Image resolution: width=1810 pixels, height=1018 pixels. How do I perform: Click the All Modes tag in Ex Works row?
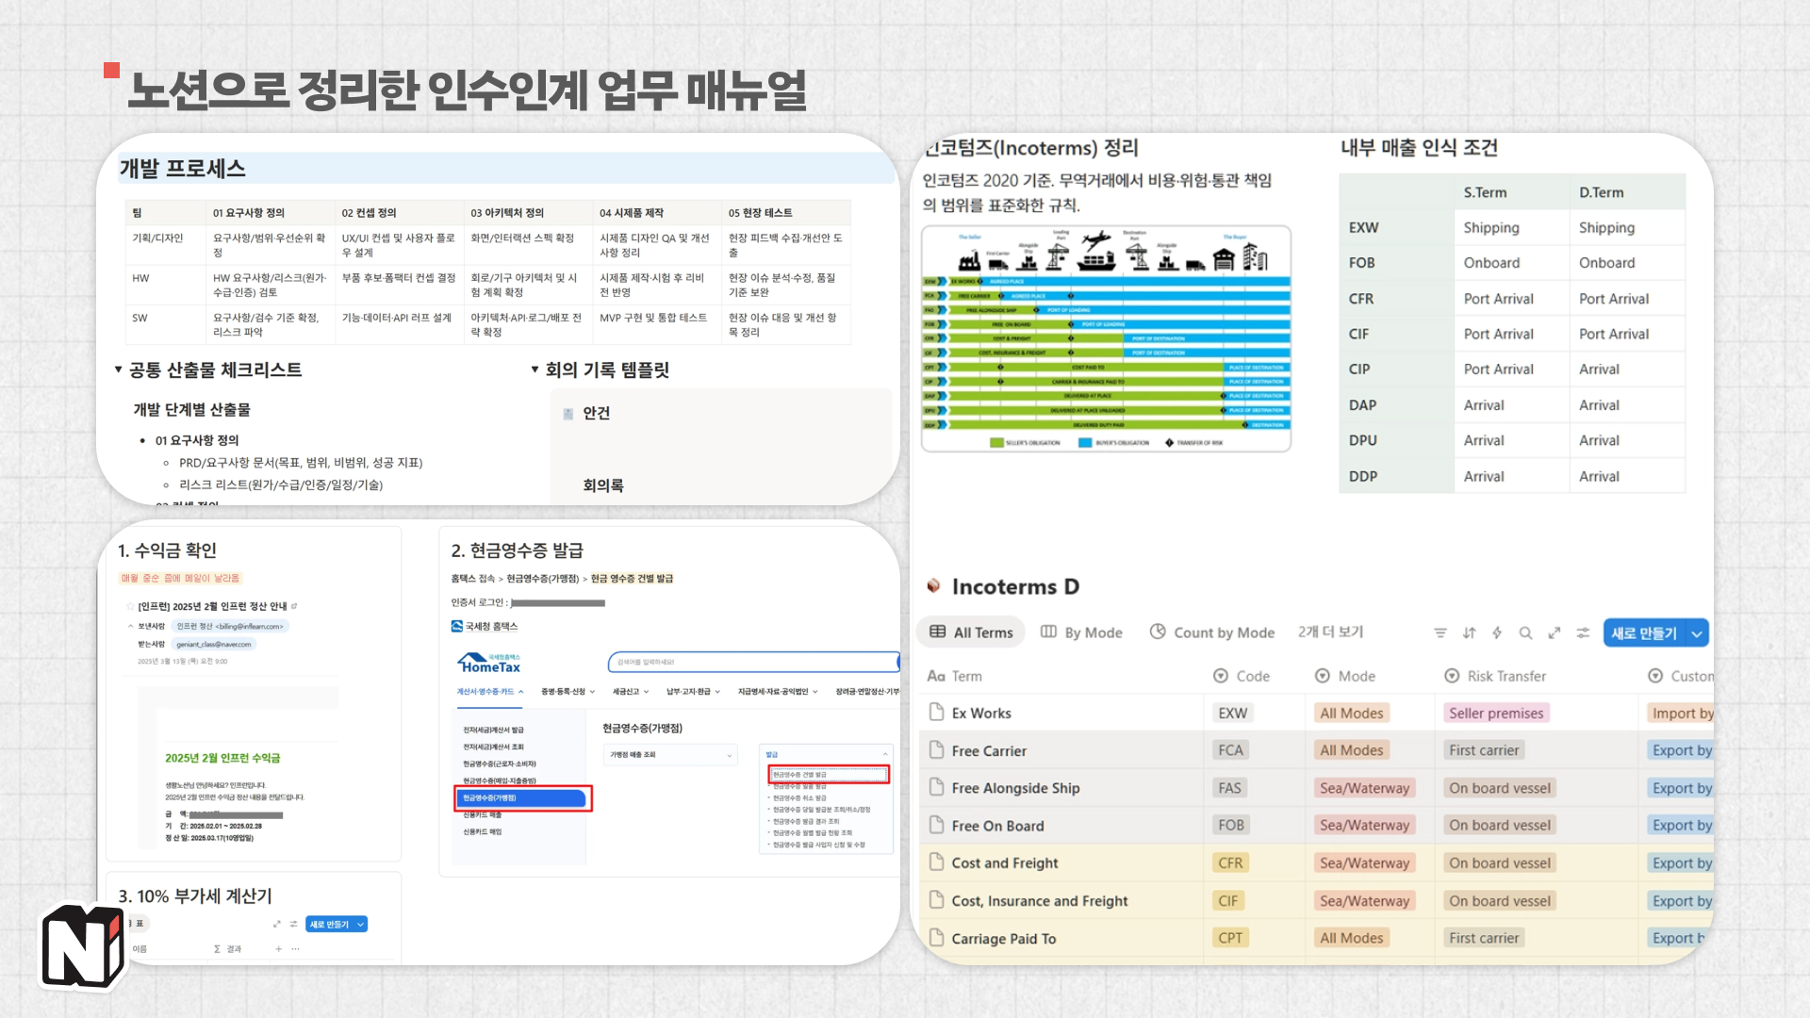click(1351, 714)
